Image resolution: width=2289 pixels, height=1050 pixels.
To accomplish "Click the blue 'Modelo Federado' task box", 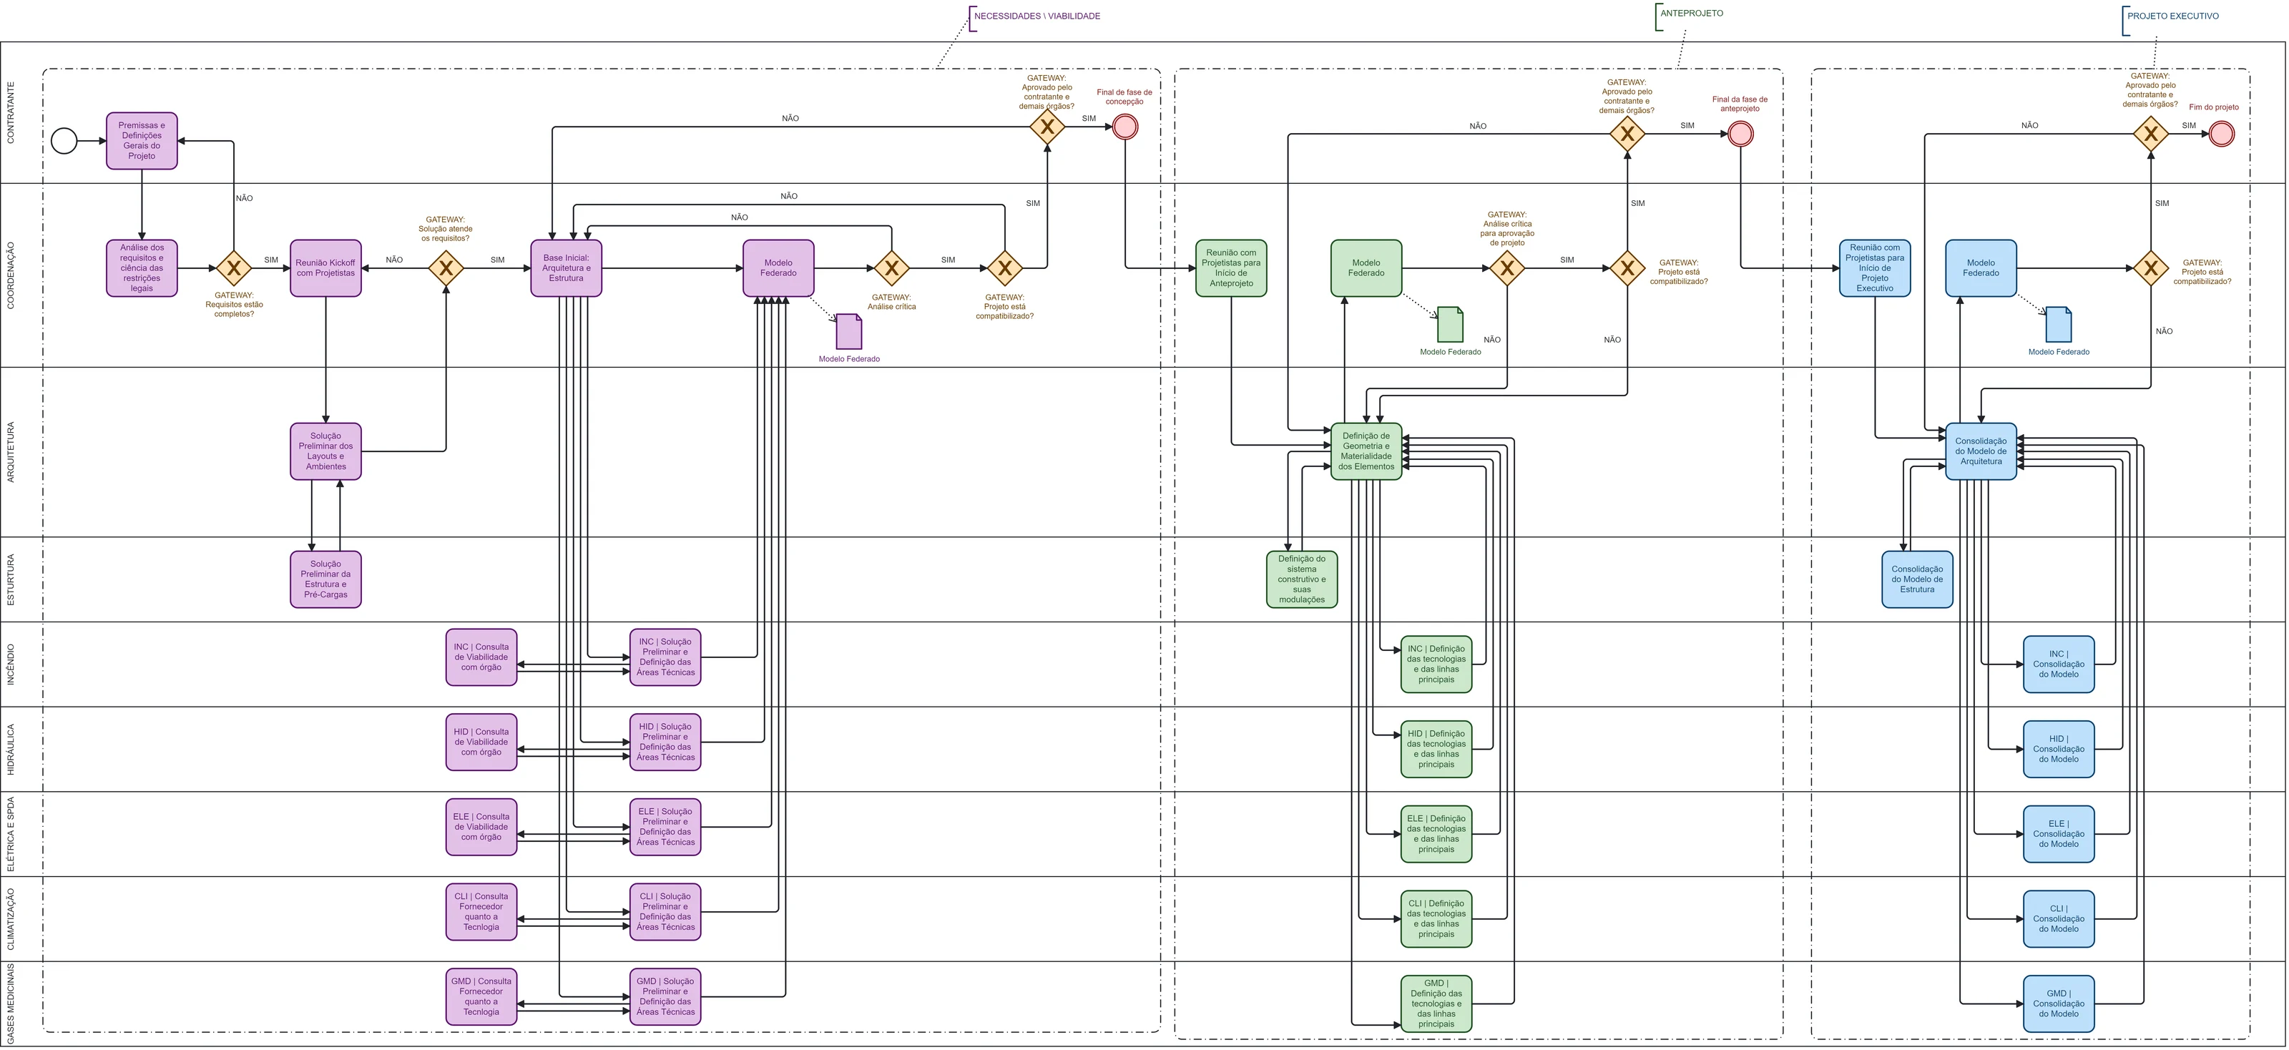I will [x=1981, y=268].
